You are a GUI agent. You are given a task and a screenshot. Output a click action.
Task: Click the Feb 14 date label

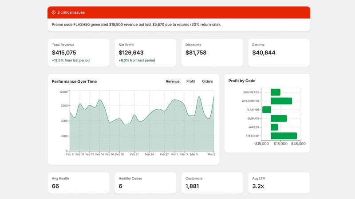click(99, 154)
